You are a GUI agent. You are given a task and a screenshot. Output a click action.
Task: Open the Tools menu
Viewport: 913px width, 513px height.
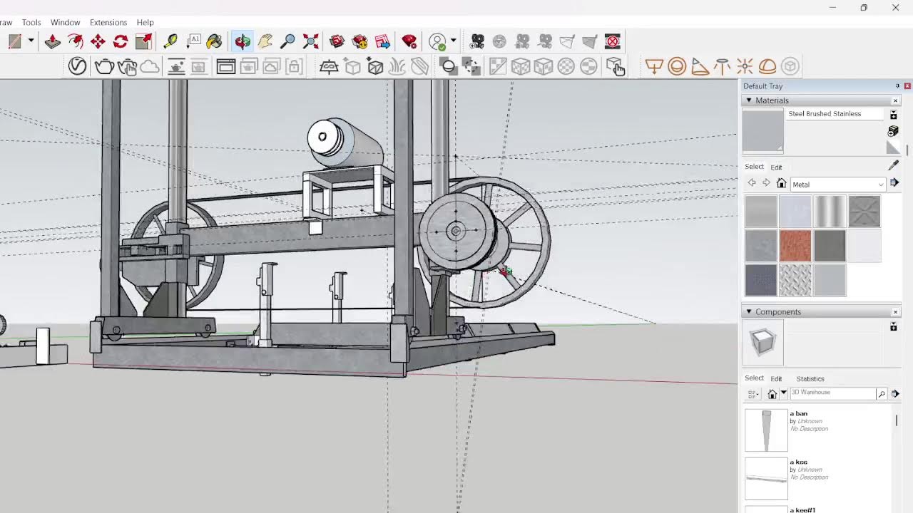(x=31, y=22)
